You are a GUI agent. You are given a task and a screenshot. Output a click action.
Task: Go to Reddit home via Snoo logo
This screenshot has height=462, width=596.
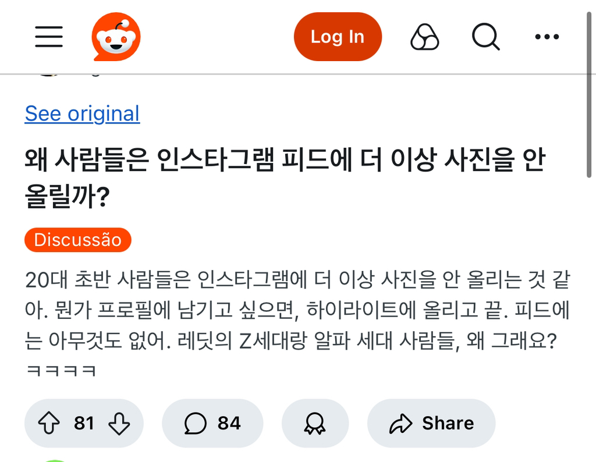(x=116, y=37)
